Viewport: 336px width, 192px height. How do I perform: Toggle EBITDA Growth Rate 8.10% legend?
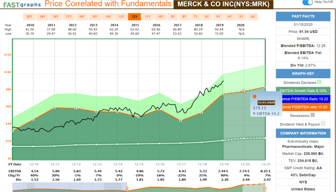point(303,91)
